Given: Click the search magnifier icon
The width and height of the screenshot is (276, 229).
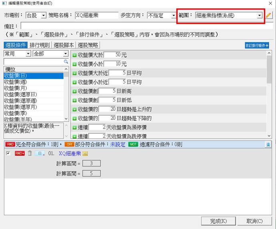Looking at the screenshot, I should click(66, 62).
